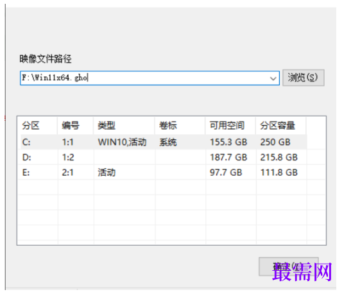Click the WIN10,活动 type cell
This screenshot has width=344, height=292.
point(122,142)
